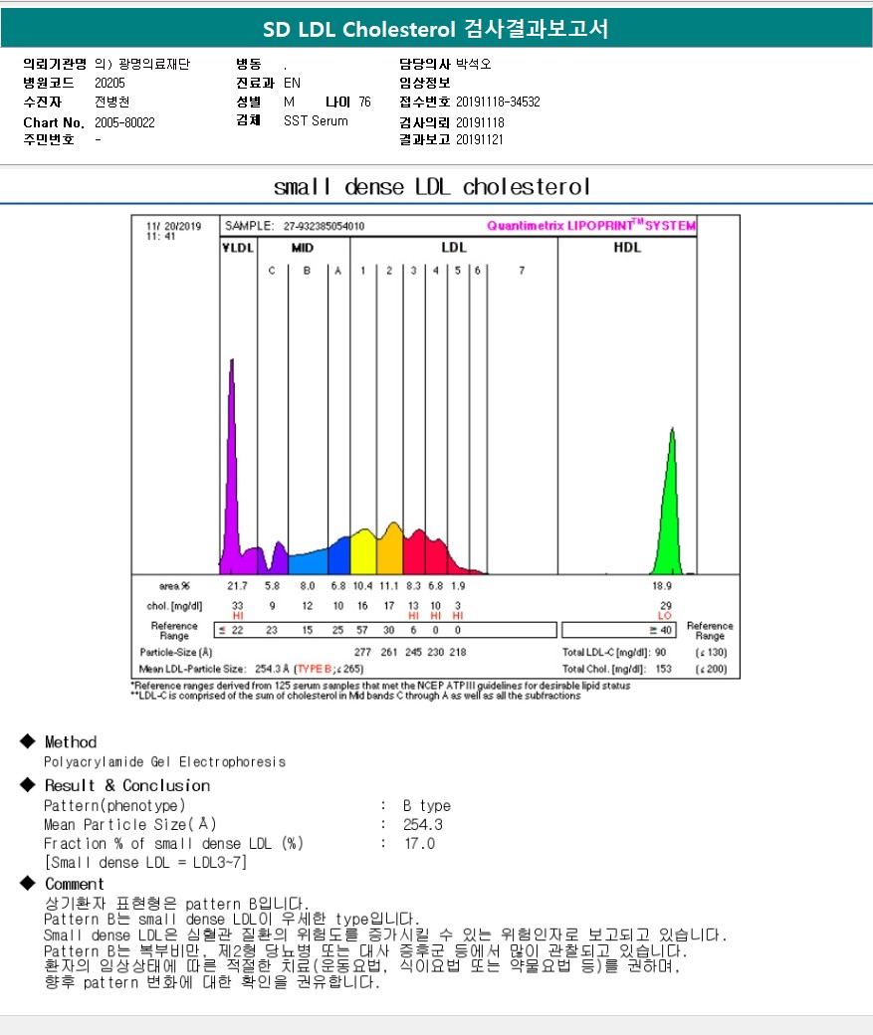This screenshot has width=873, height=1035.
Task: Select the SD LDL Cholesterol report title bar
Action: coord(436,30)
